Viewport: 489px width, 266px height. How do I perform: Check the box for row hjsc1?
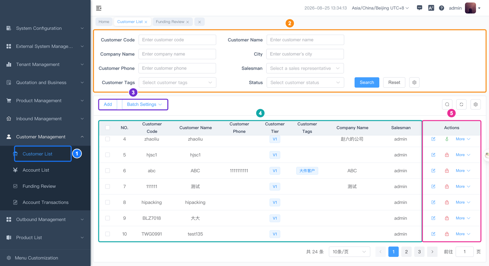(108, 155)
